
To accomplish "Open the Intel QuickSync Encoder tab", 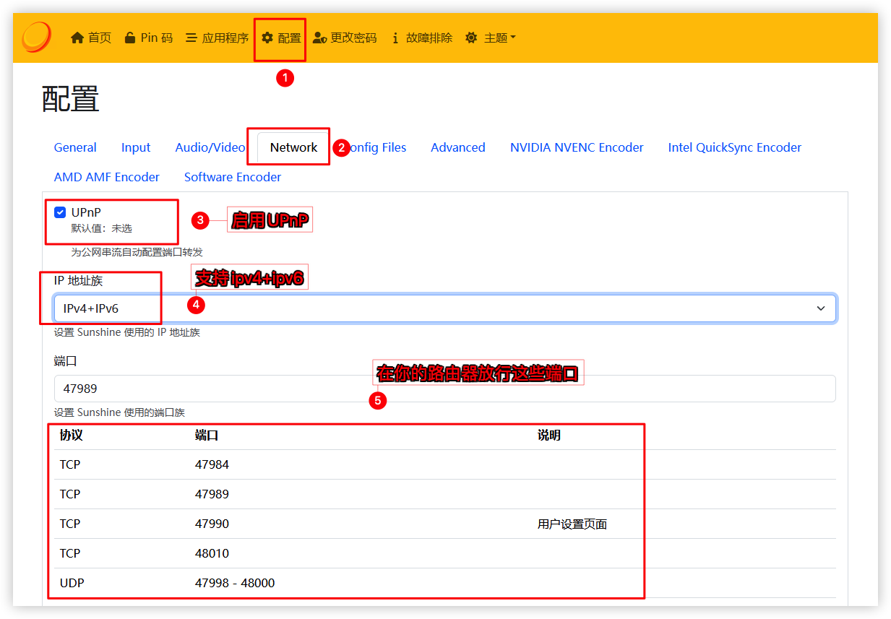I will 735,147.
